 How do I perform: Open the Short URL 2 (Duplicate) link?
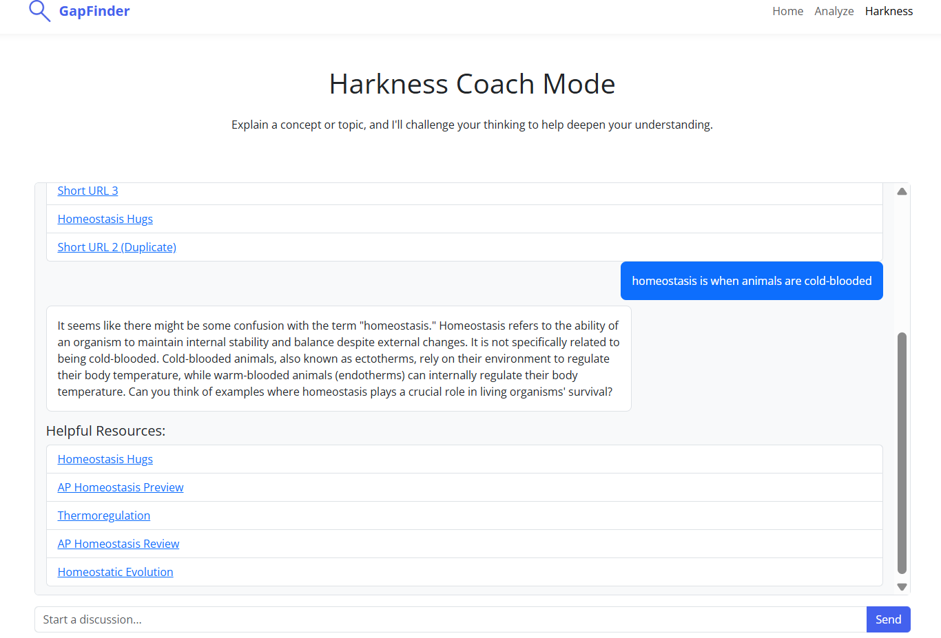tap(117, 247)
